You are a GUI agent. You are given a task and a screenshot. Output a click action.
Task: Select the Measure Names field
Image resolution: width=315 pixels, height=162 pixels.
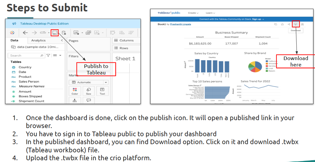32,86
